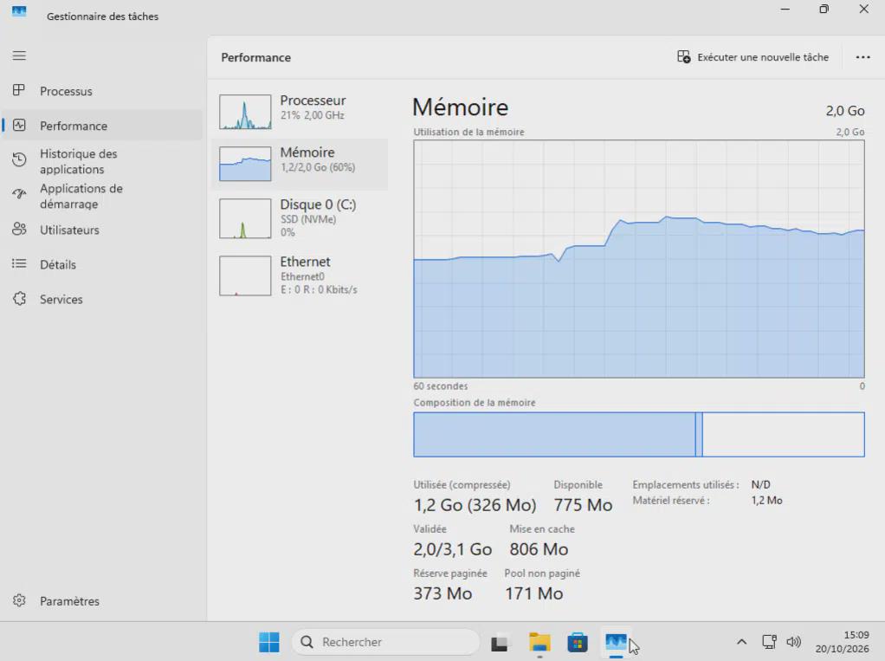
Task: Open Microsoft Store from the taskbar
Action: 578,642
